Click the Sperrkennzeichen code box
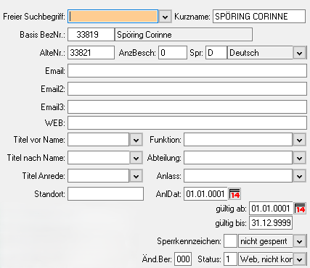 (230, 241)
